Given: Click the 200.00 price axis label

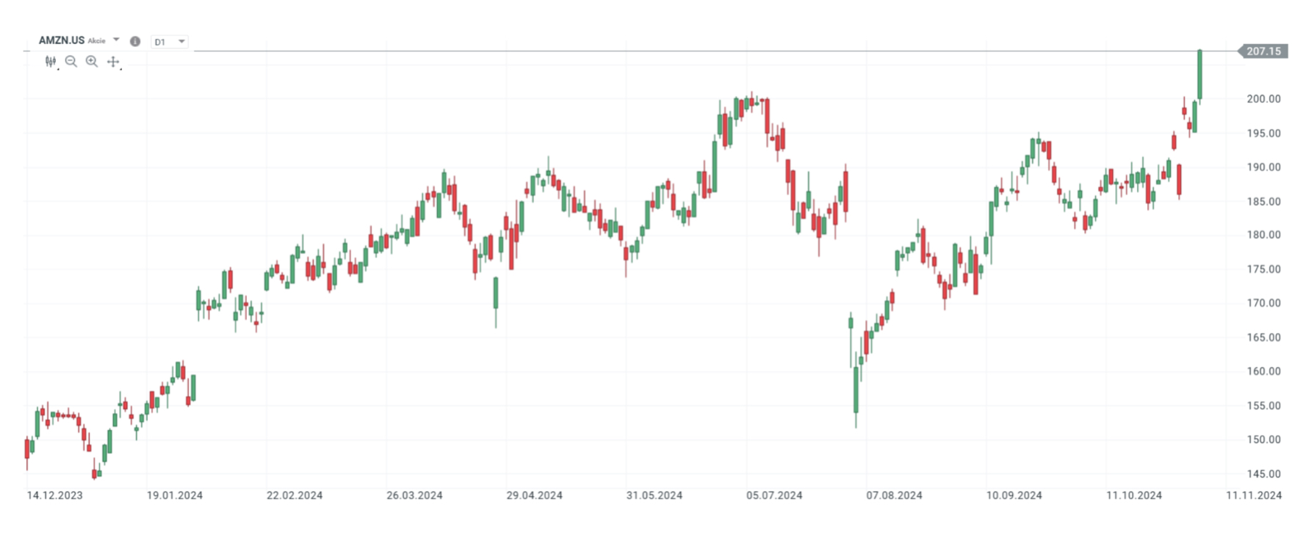Looking at the screenshot, I should tap(1263, 99).
